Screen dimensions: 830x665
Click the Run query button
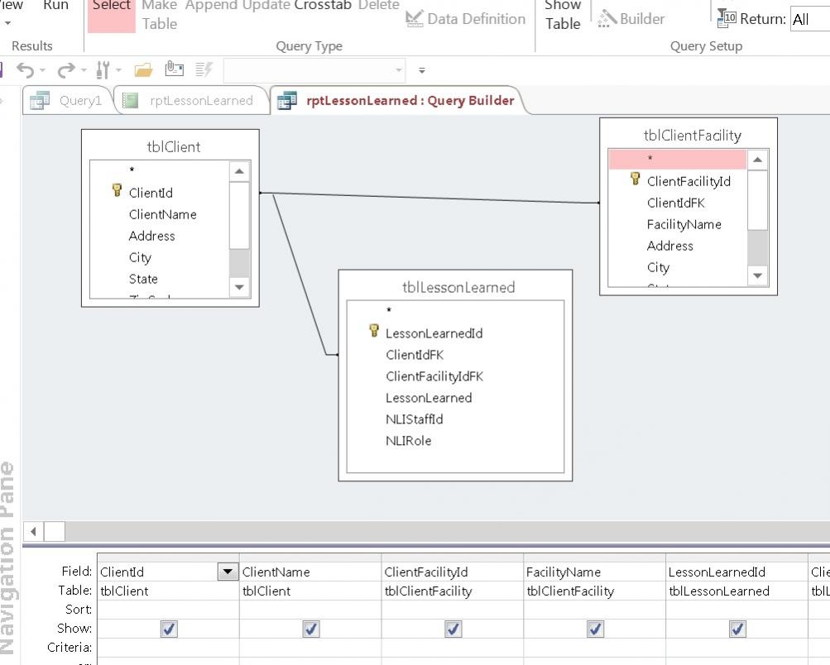coord(55,7)
